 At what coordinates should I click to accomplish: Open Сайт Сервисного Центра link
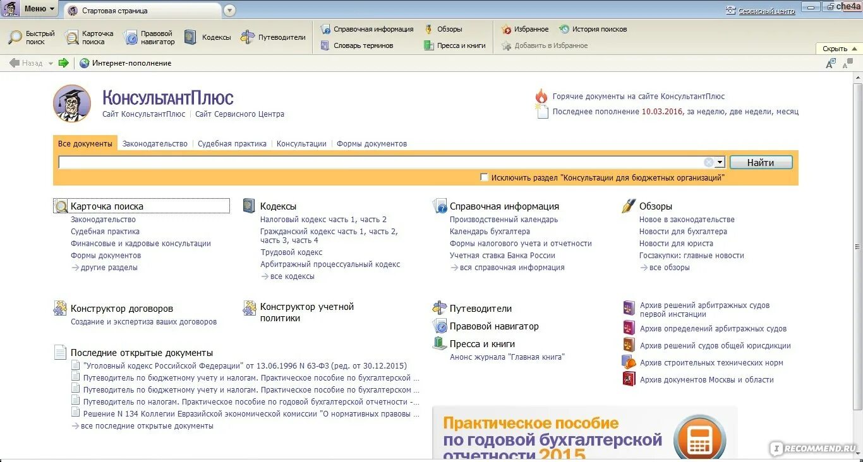click(x=239, y=114)
